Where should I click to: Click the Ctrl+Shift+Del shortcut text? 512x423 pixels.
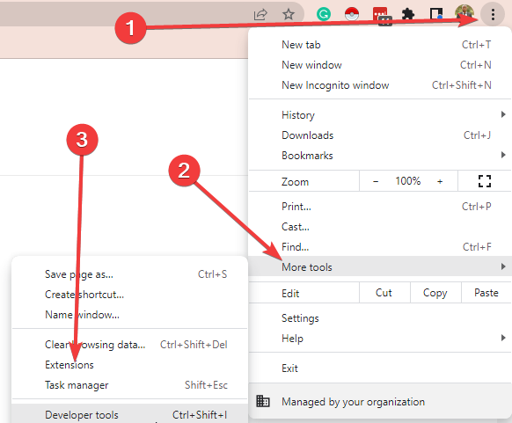click(194, 345)
